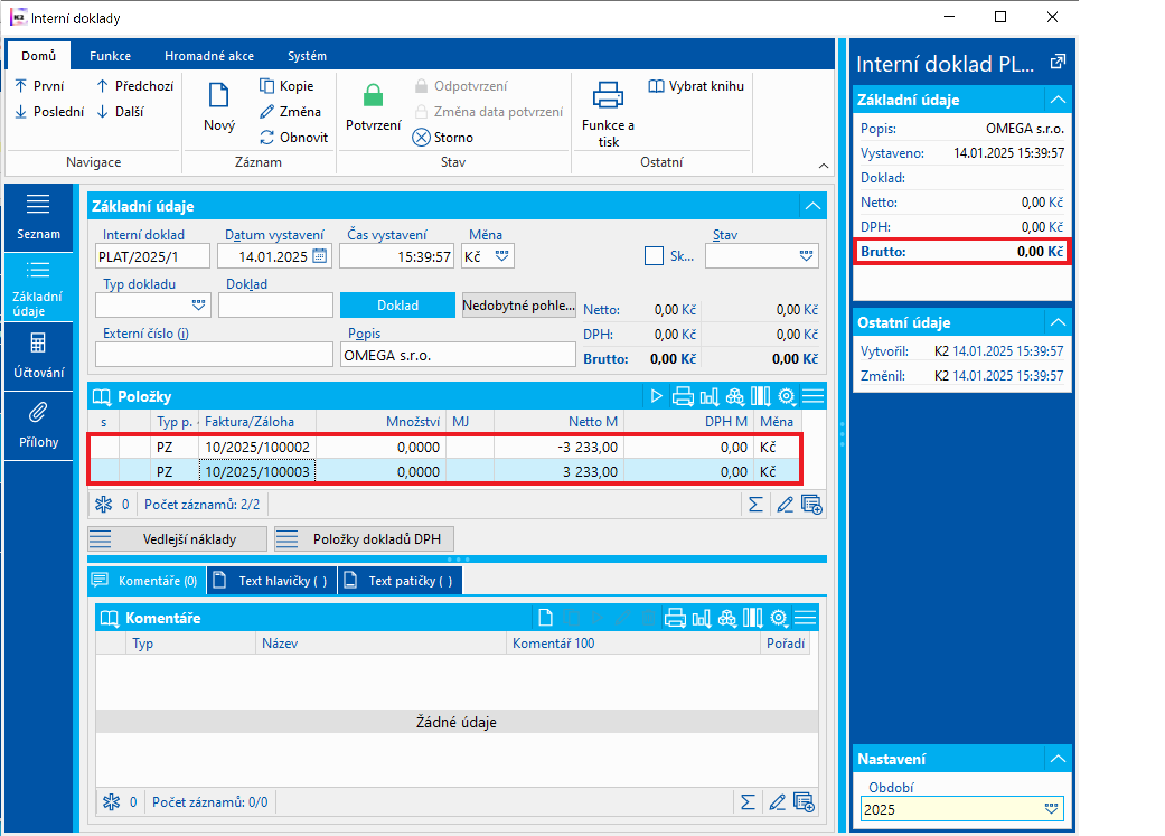Open the Stav dropdown
Image resolution: width=1165 pixels, height=836 pixels.
pos(806,256)
